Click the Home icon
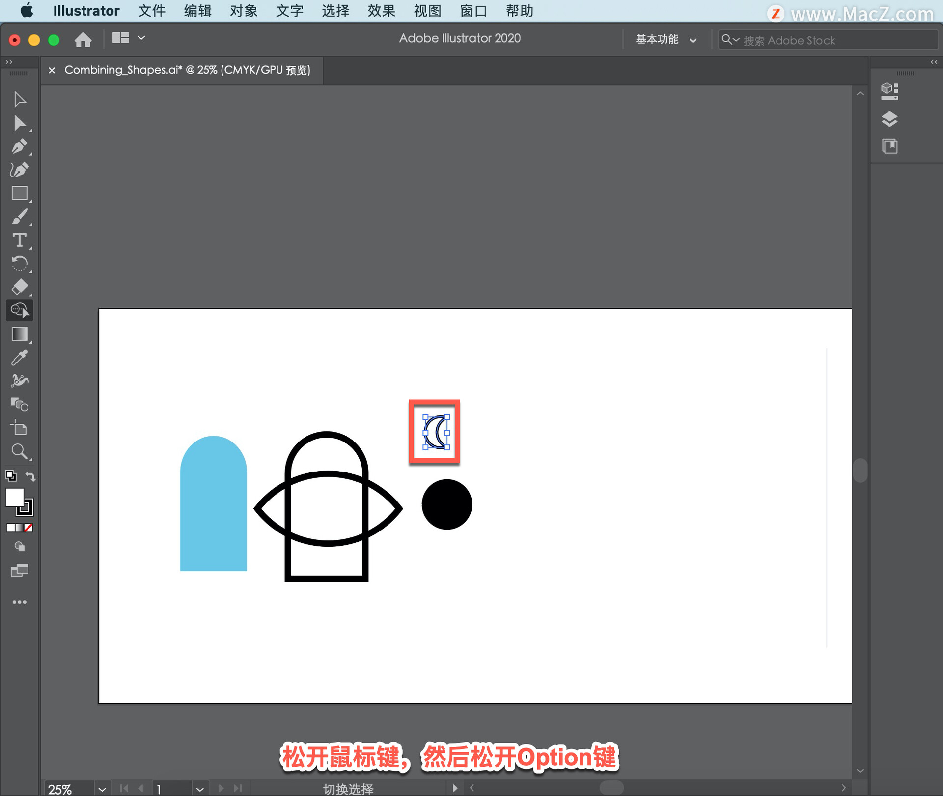The image size is (943, 796). coord(83,39)
